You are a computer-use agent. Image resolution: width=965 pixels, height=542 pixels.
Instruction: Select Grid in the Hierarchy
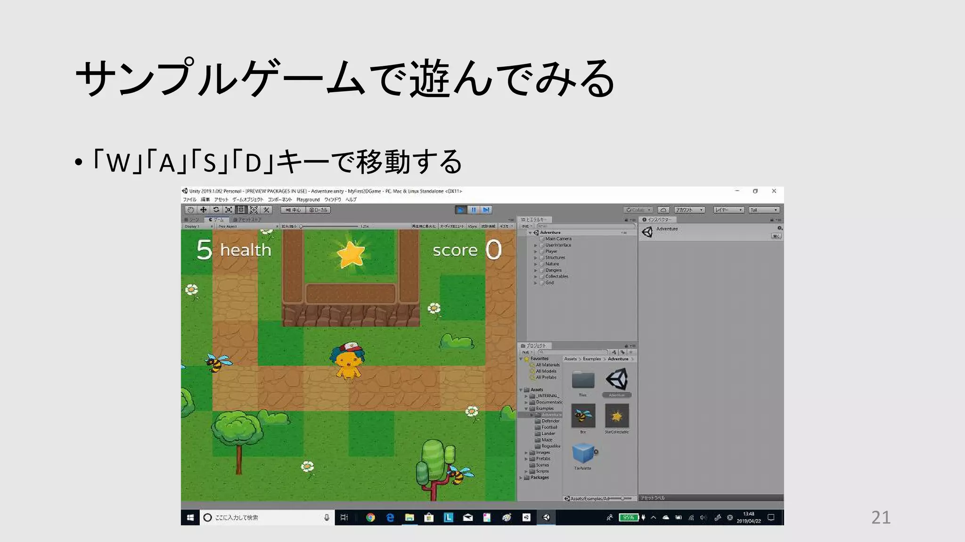549,283
